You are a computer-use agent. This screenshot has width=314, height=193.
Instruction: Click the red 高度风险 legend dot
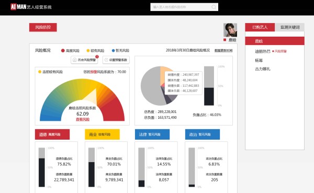tap(63, 50)
